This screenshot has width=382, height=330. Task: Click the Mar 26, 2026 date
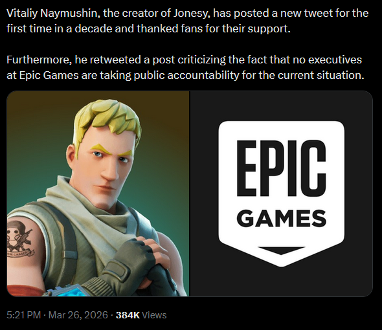(78, 315)
